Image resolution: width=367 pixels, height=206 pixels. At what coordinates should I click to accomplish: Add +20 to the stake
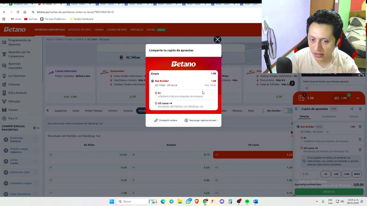336,174
